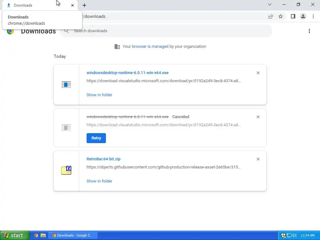Click file icon of completed windowsdesktop-runtime download
Screen dimensions: 320x240
(x=66, y=84)
